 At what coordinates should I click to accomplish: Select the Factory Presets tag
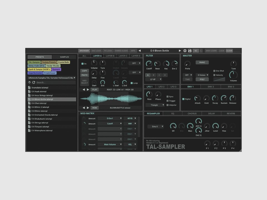coord(49,62)
